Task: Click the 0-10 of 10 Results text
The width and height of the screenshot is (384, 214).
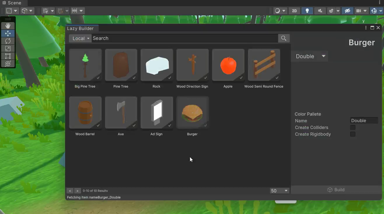Action: click(95, 191)
